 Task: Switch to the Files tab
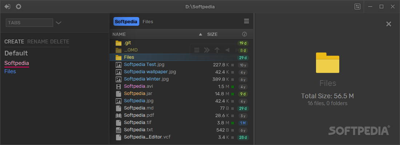point(148,22)
